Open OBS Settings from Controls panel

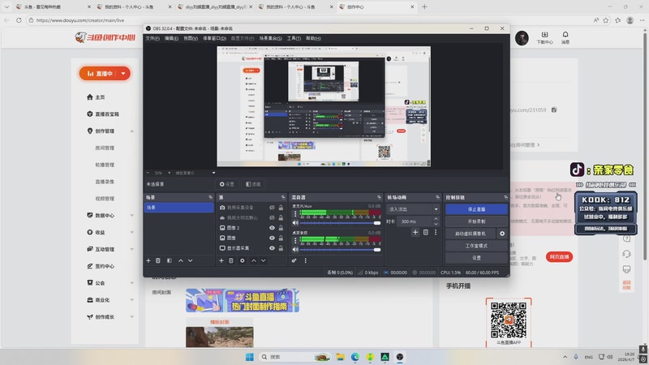pos(476,258)
